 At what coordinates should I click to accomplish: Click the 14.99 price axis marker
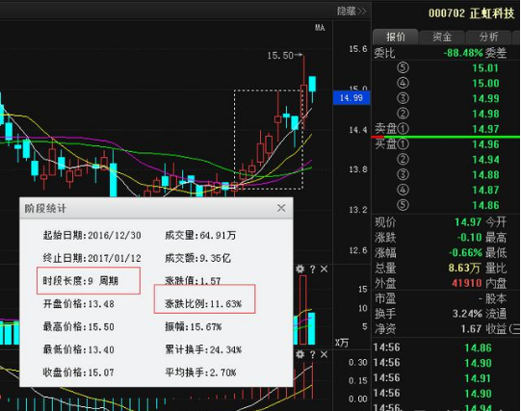pos(352,98)
